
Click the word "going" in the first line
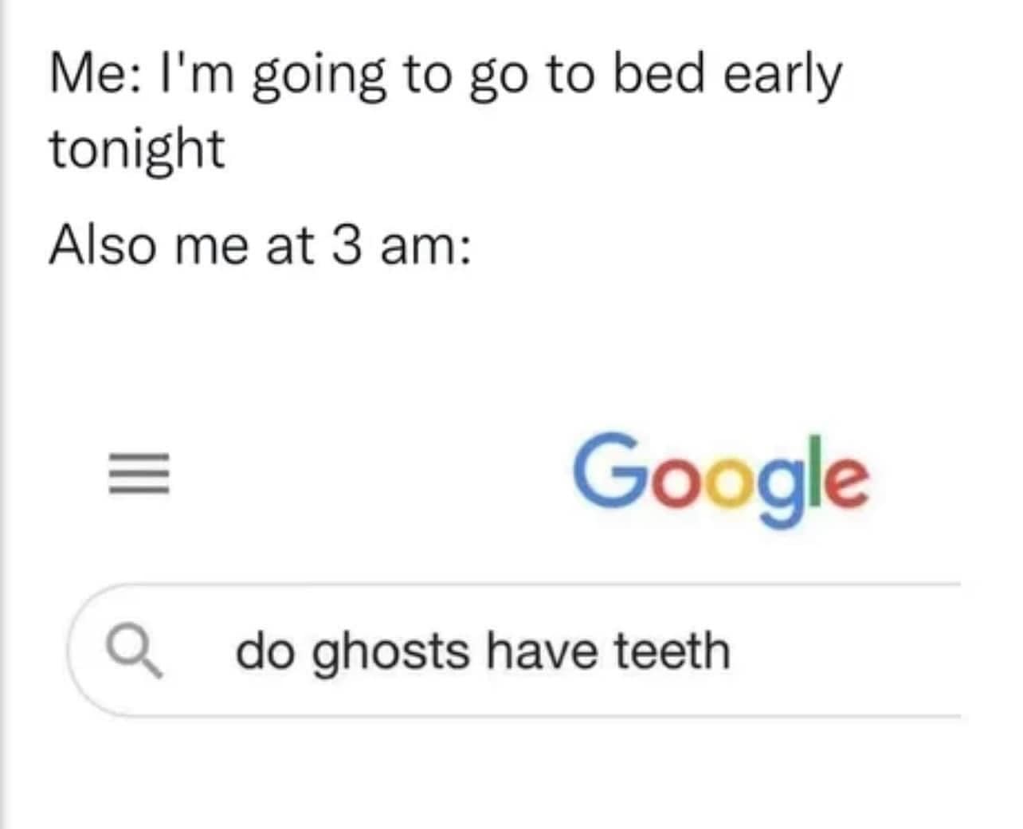(317, 77)
